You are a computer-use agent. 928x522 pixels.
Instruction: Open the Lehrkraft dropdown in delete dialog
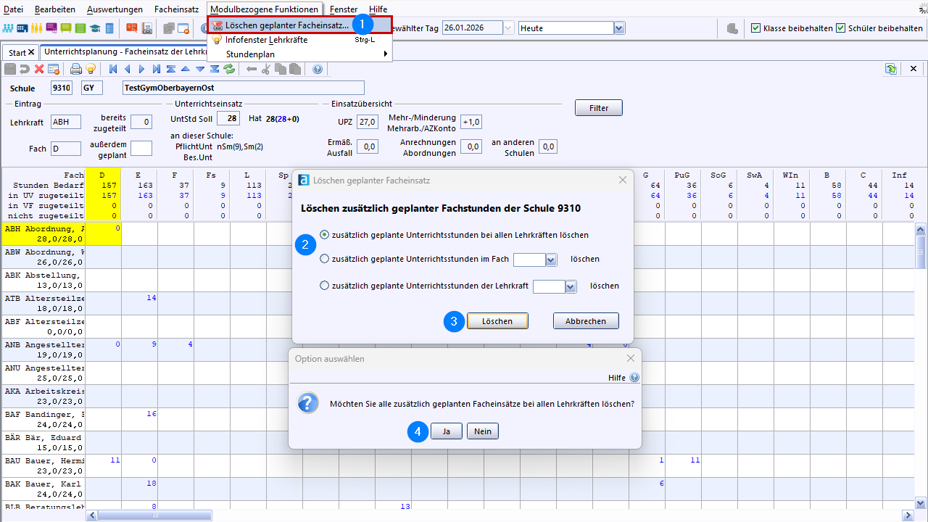[571, 286]
